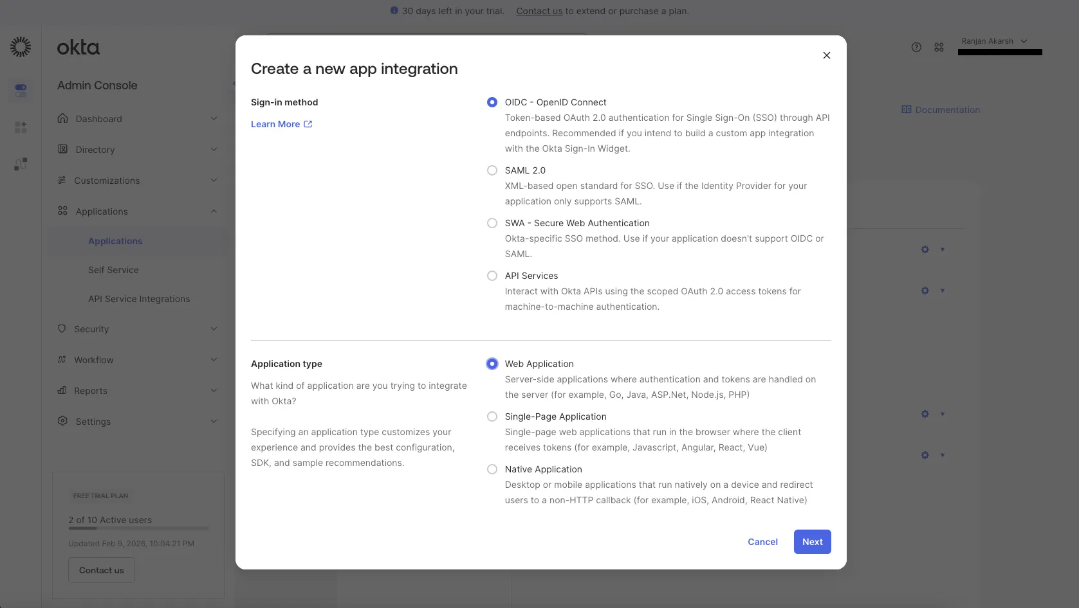Click the Next button
Viewport: 1079px width, 608px height.
click(813, 542)
